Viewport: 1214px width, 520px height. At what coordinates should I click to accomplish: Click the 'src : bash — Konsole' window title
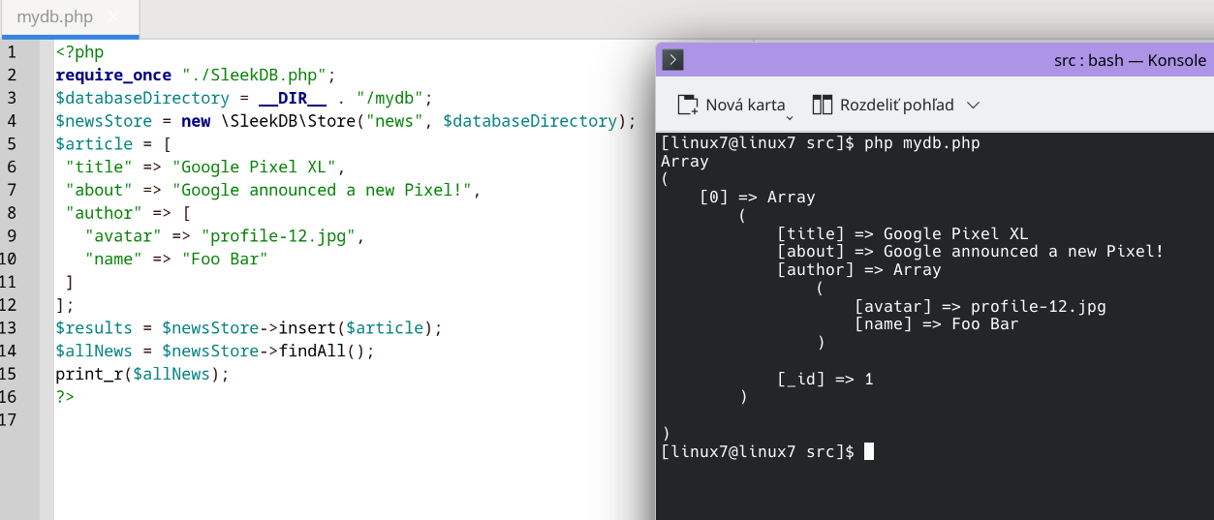point(1130,60)
